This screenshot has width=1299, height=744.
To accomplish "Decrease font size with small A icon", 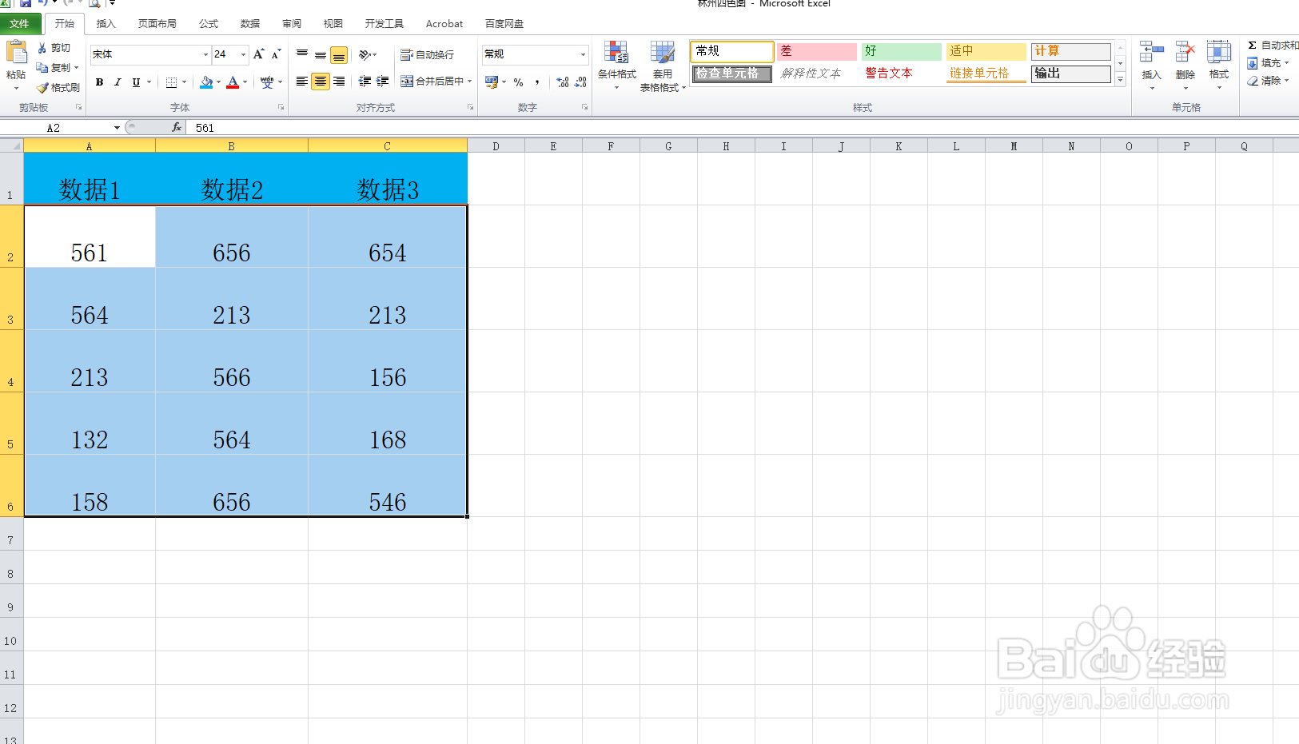I will pos(276,54).
